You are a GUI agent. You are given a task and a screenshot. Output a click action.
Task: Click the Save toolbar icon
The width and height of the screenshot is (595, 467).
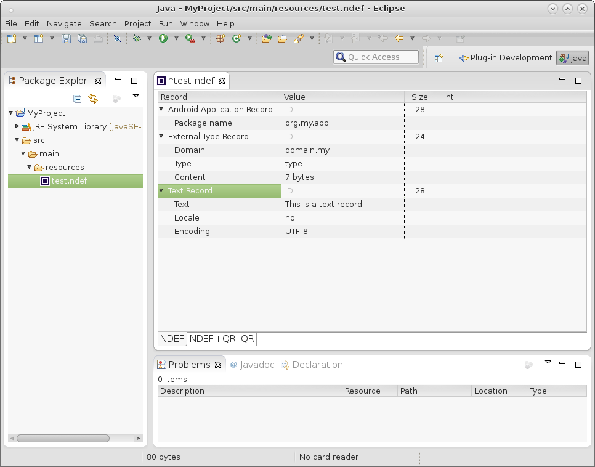pos(66,38)
